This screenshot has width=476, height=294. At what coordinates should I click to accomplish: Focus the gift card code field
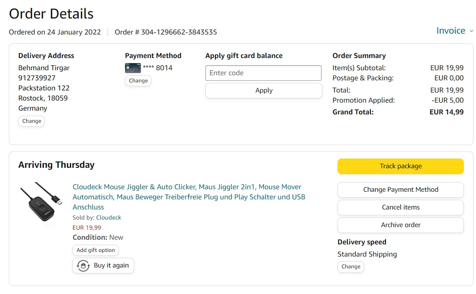(x=263, y=73)
